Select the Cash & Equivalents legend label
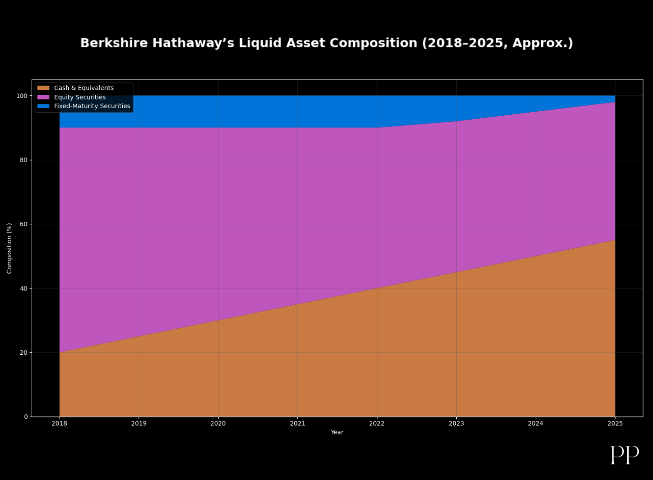The width and height of the screenshot is (653, 480). 84,88
